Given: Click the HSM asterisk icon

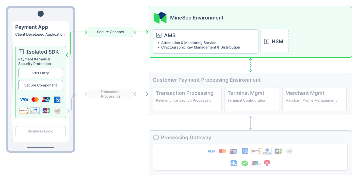Looking at the screenshot, I should 267,41.
